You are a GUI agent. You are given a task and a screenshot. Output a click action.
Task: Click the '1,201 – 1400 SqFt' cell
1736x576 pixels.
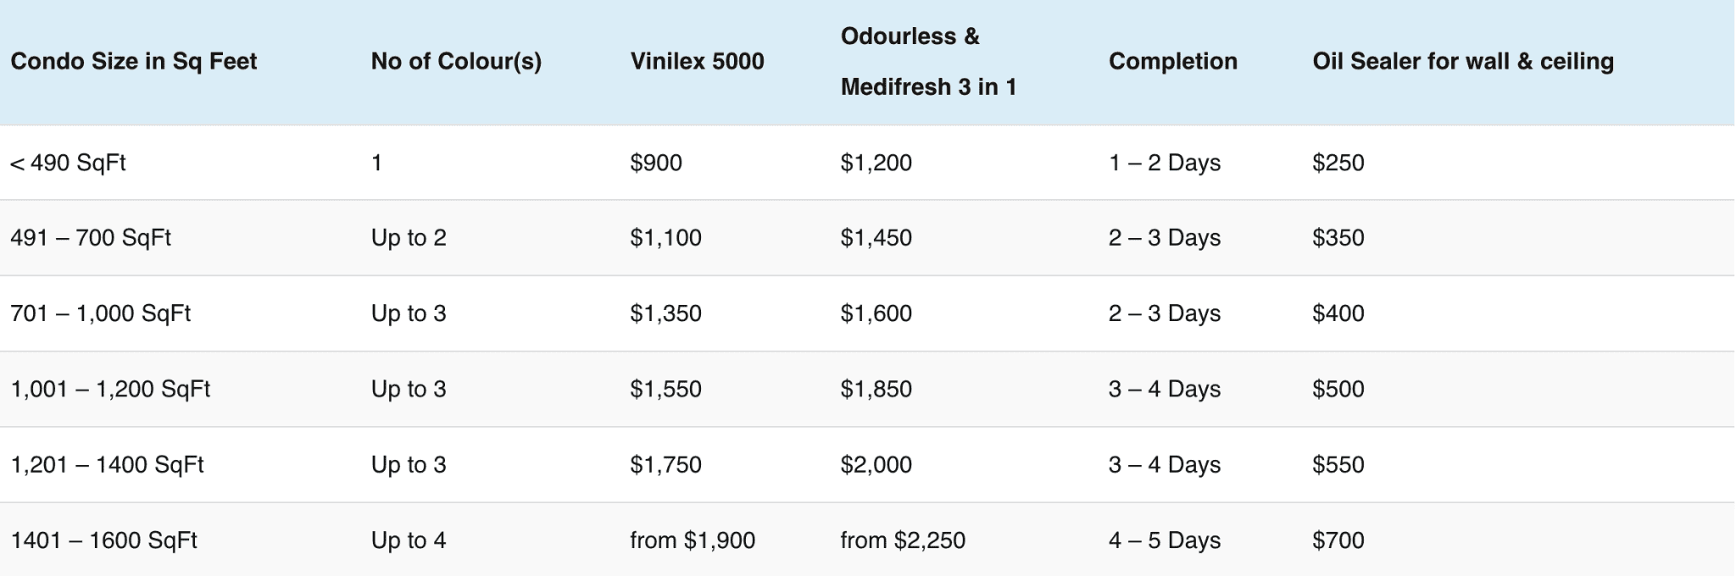click(107, 464)
